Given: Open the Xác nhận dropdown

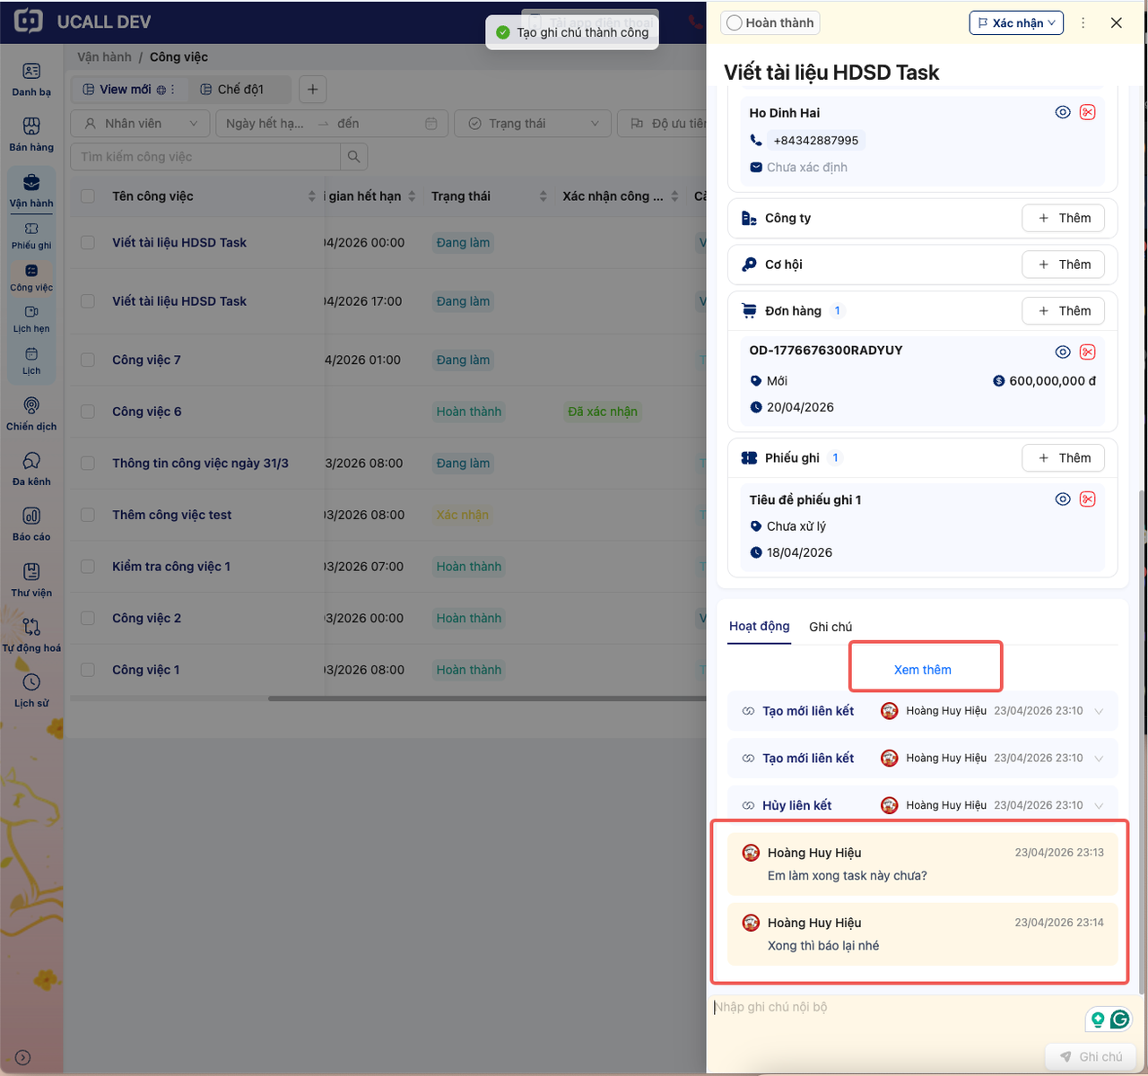Looking at the screenshot, I should tap(1016, 23).
